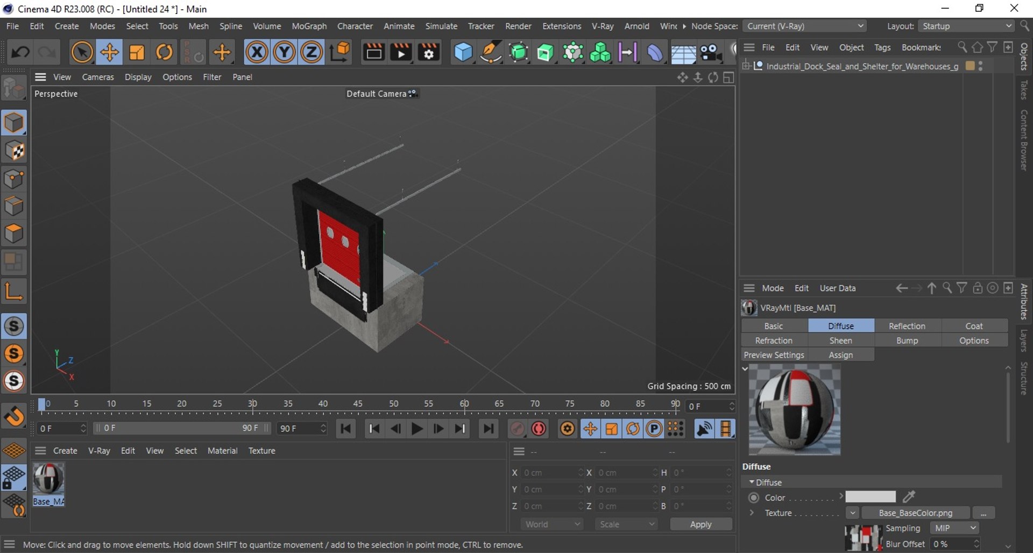Click Render to Picture Viewer icon

click(x=401, y=52)
